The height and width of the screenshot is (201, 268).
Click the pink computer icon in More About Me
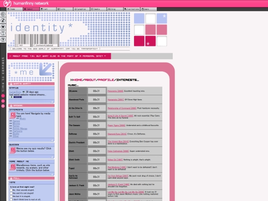click(x=12, y=167)
